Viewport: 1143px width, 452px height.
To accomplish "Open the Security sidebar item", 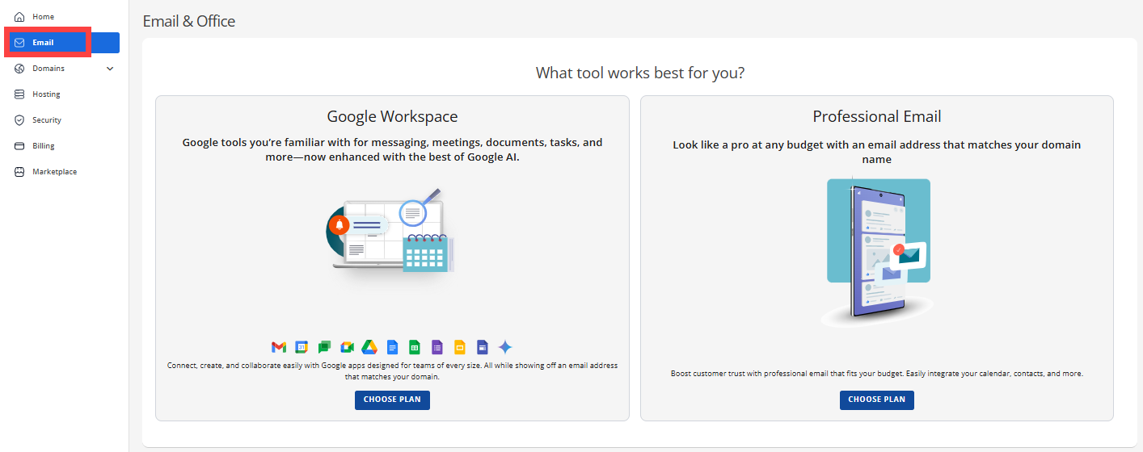I will point(46,120).
